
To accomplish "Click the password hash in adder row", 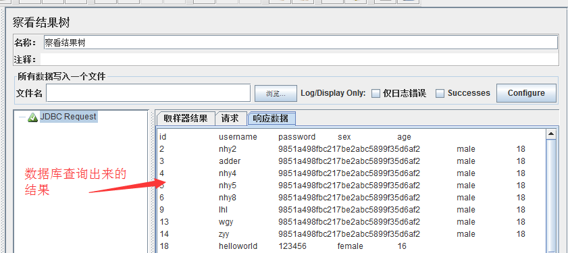I will tap(349, 161).
